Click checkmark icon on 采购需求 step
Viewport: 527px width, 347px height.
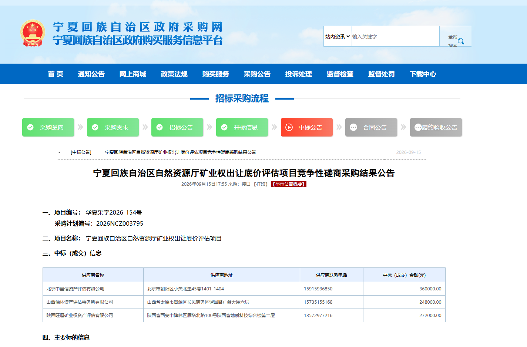(95, 127)
